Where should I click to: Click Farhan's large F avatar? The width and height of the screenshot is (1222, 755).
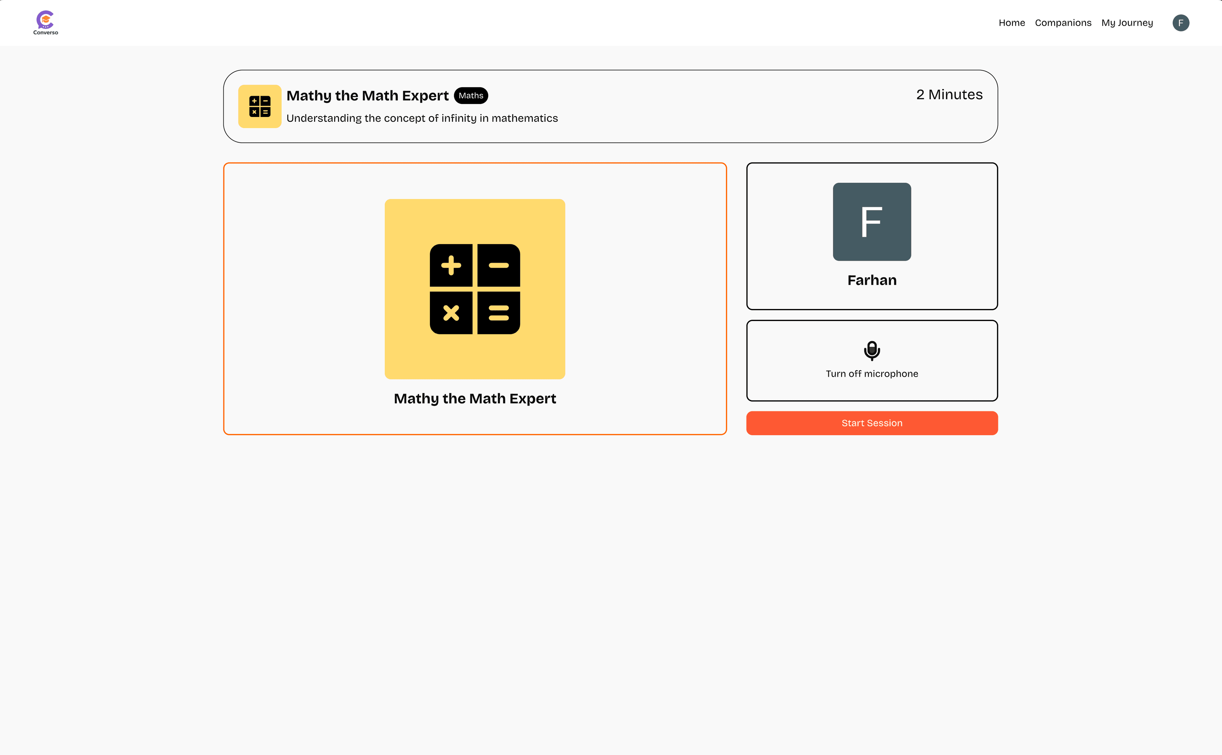click(872, 222)
